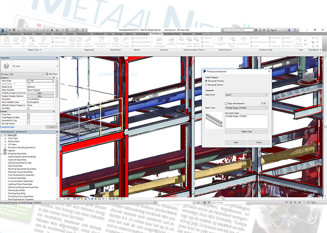327x233 pixels.
Task: Open the Architecture ribbon tab
Action: tap(15, 34)
